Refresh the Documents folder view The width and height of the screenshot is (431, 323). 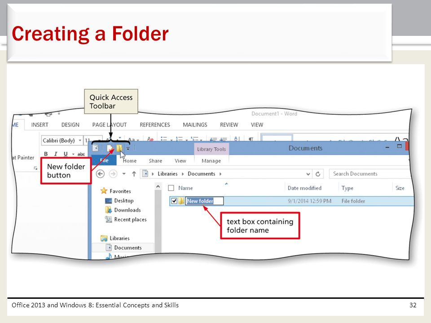(318, 174)
